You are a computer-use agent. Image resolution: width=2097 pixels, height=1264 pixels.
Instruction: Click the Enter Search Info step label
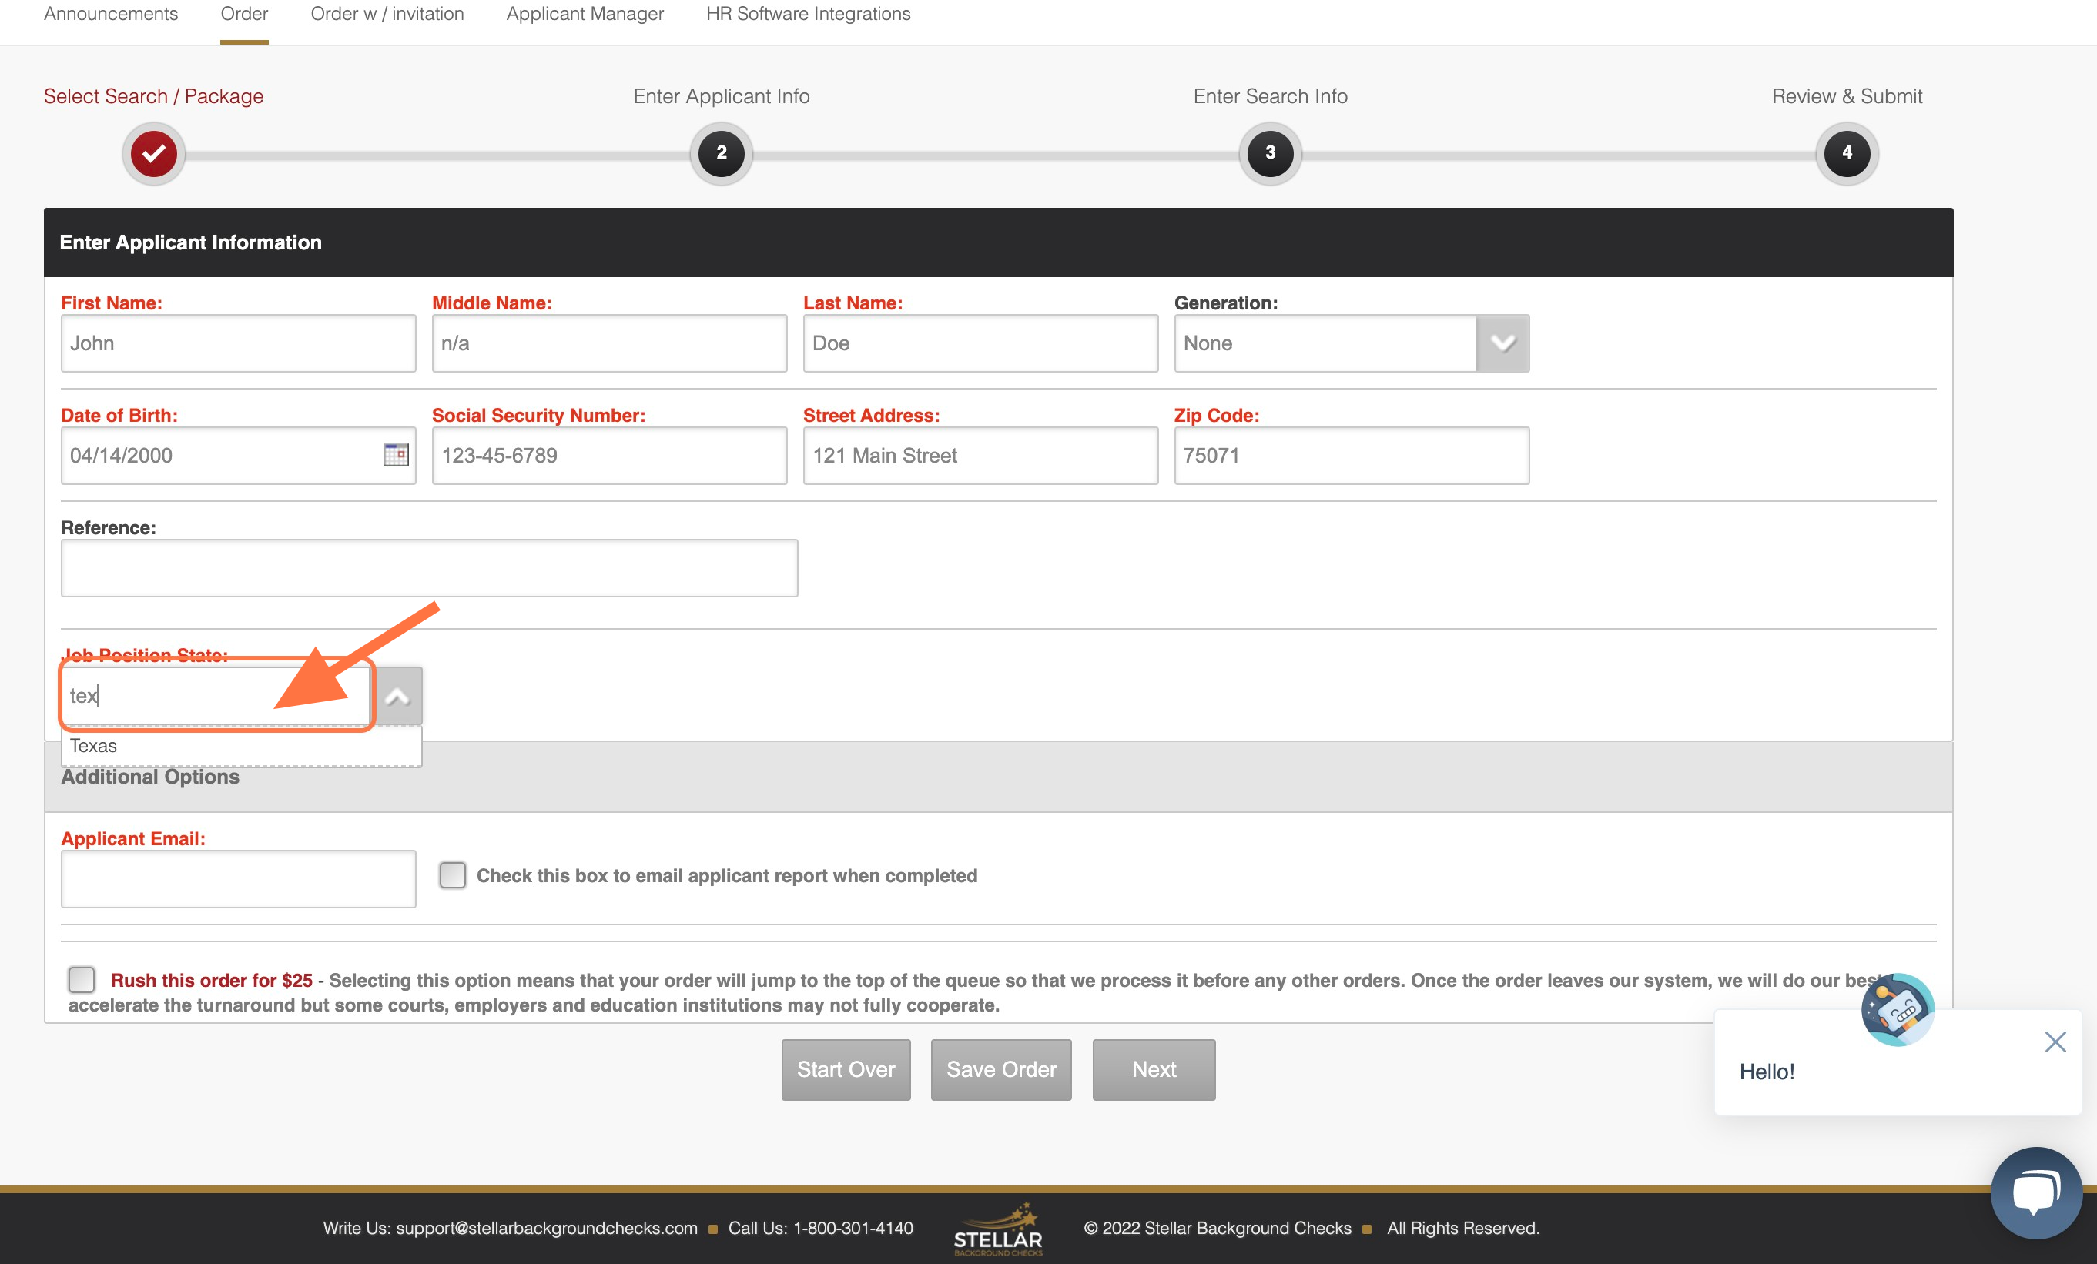point(1270,96)
